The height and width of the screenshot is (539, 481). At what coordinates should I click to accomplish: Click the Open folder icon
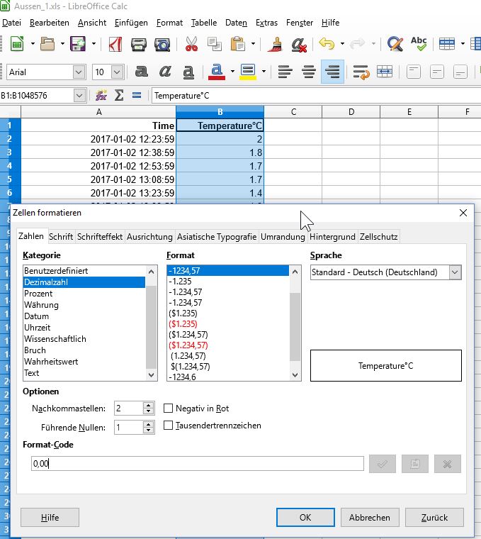[47, 44]
